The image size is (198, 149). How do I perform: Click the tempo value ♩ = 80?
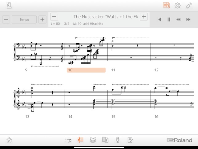tap(55, 24)
